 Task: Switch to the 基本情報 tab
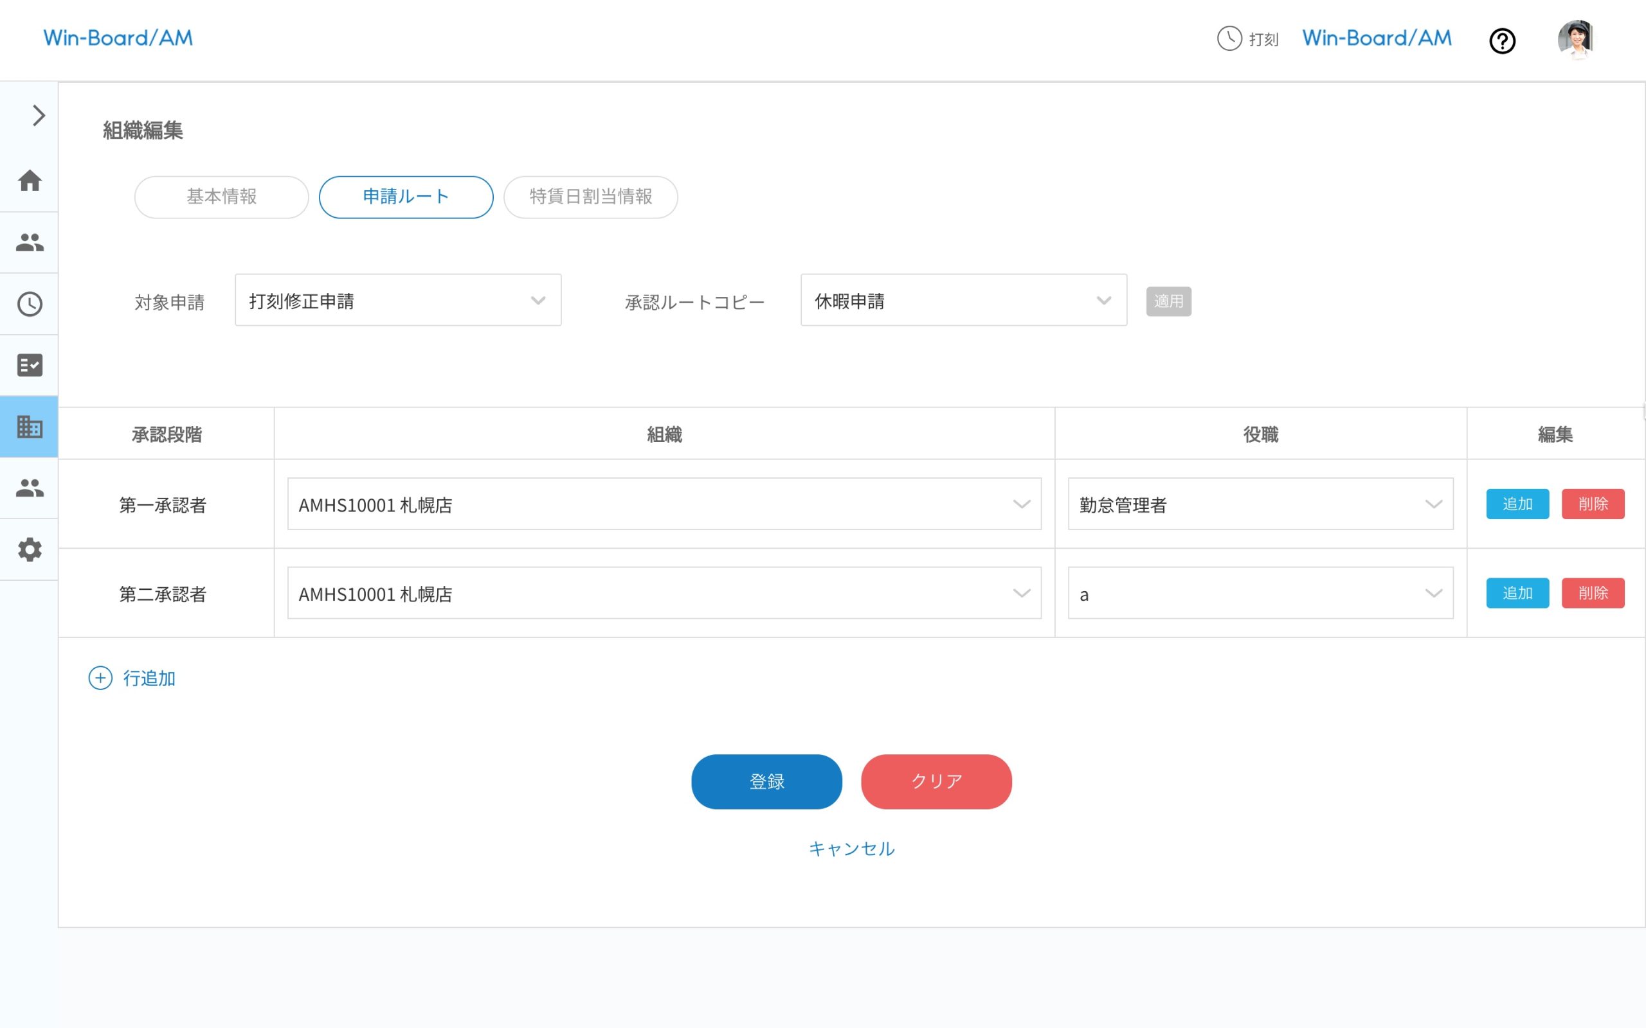(x=221, y=197)
